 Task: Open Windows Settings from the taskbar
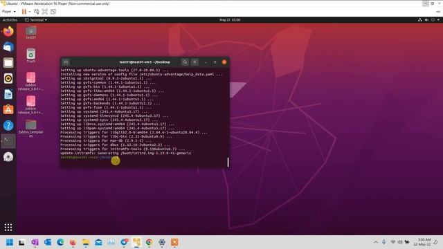pos(162,242)
